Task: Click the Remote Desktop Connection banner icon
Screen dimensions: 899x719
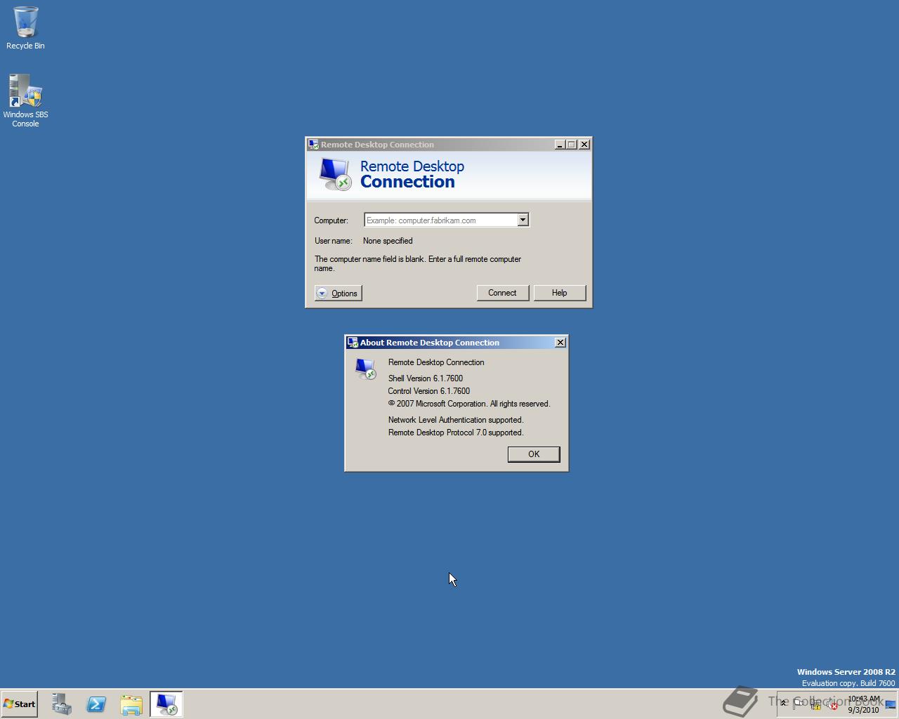Action: pyautogui.click(x=334, y=173)
